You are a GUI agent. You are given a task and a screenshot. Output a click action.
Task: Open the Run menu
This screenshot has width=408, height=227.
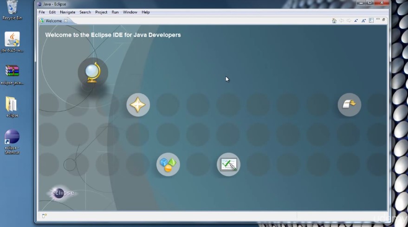point(115,12)
